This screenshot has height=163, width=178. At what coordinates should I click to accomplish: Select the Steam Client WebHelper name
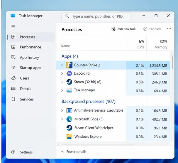94,128
